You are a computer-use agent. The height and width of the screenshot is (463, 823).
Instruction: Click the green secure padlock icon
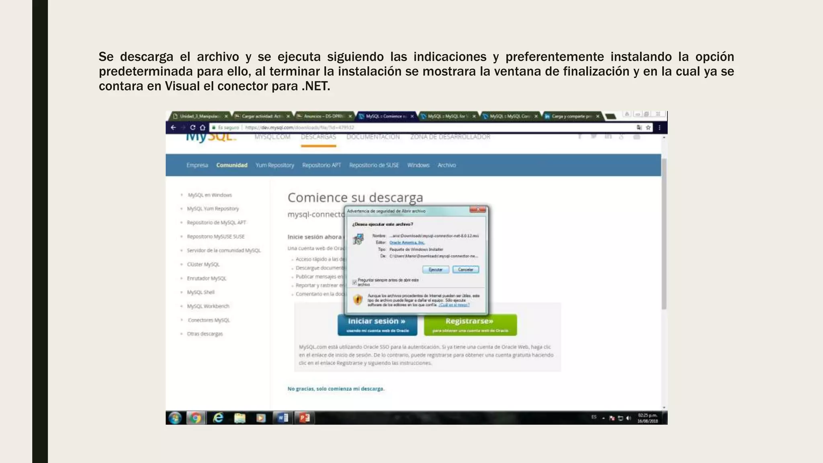(x=214, y=127)
